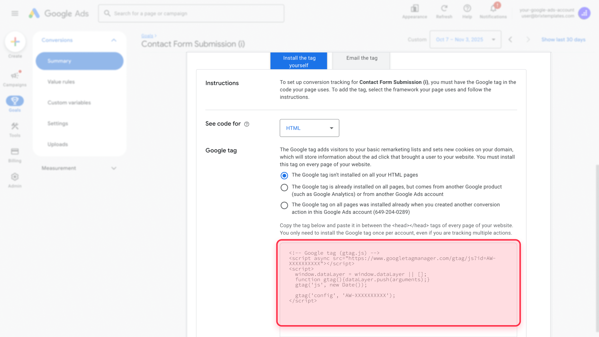This screenshot has height=337, width=599.
Task: Click the Create plus button
Action: [x=15, y=41]
